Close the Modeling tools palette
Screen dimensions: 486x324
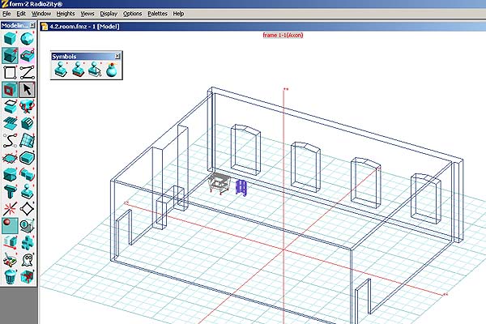(35, 26)
